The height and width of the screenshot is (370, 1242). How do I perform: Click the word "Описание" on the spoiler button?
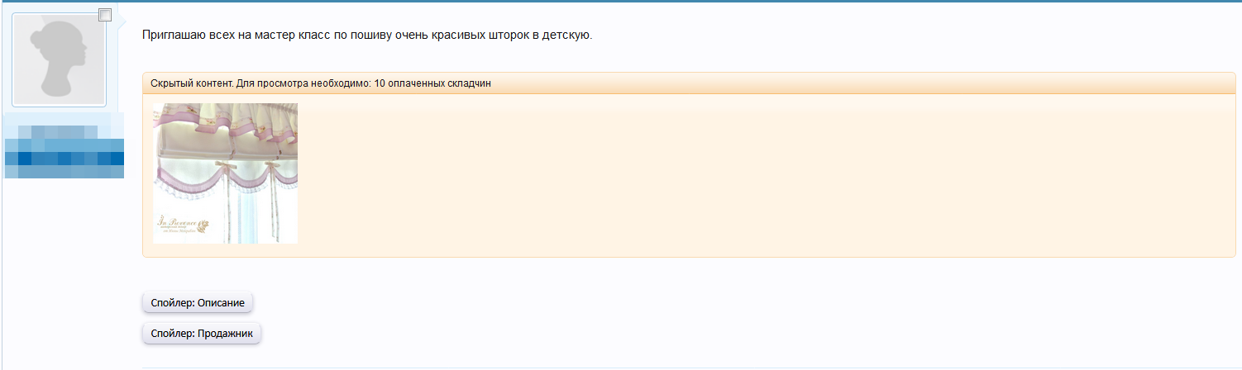(221, 303)
